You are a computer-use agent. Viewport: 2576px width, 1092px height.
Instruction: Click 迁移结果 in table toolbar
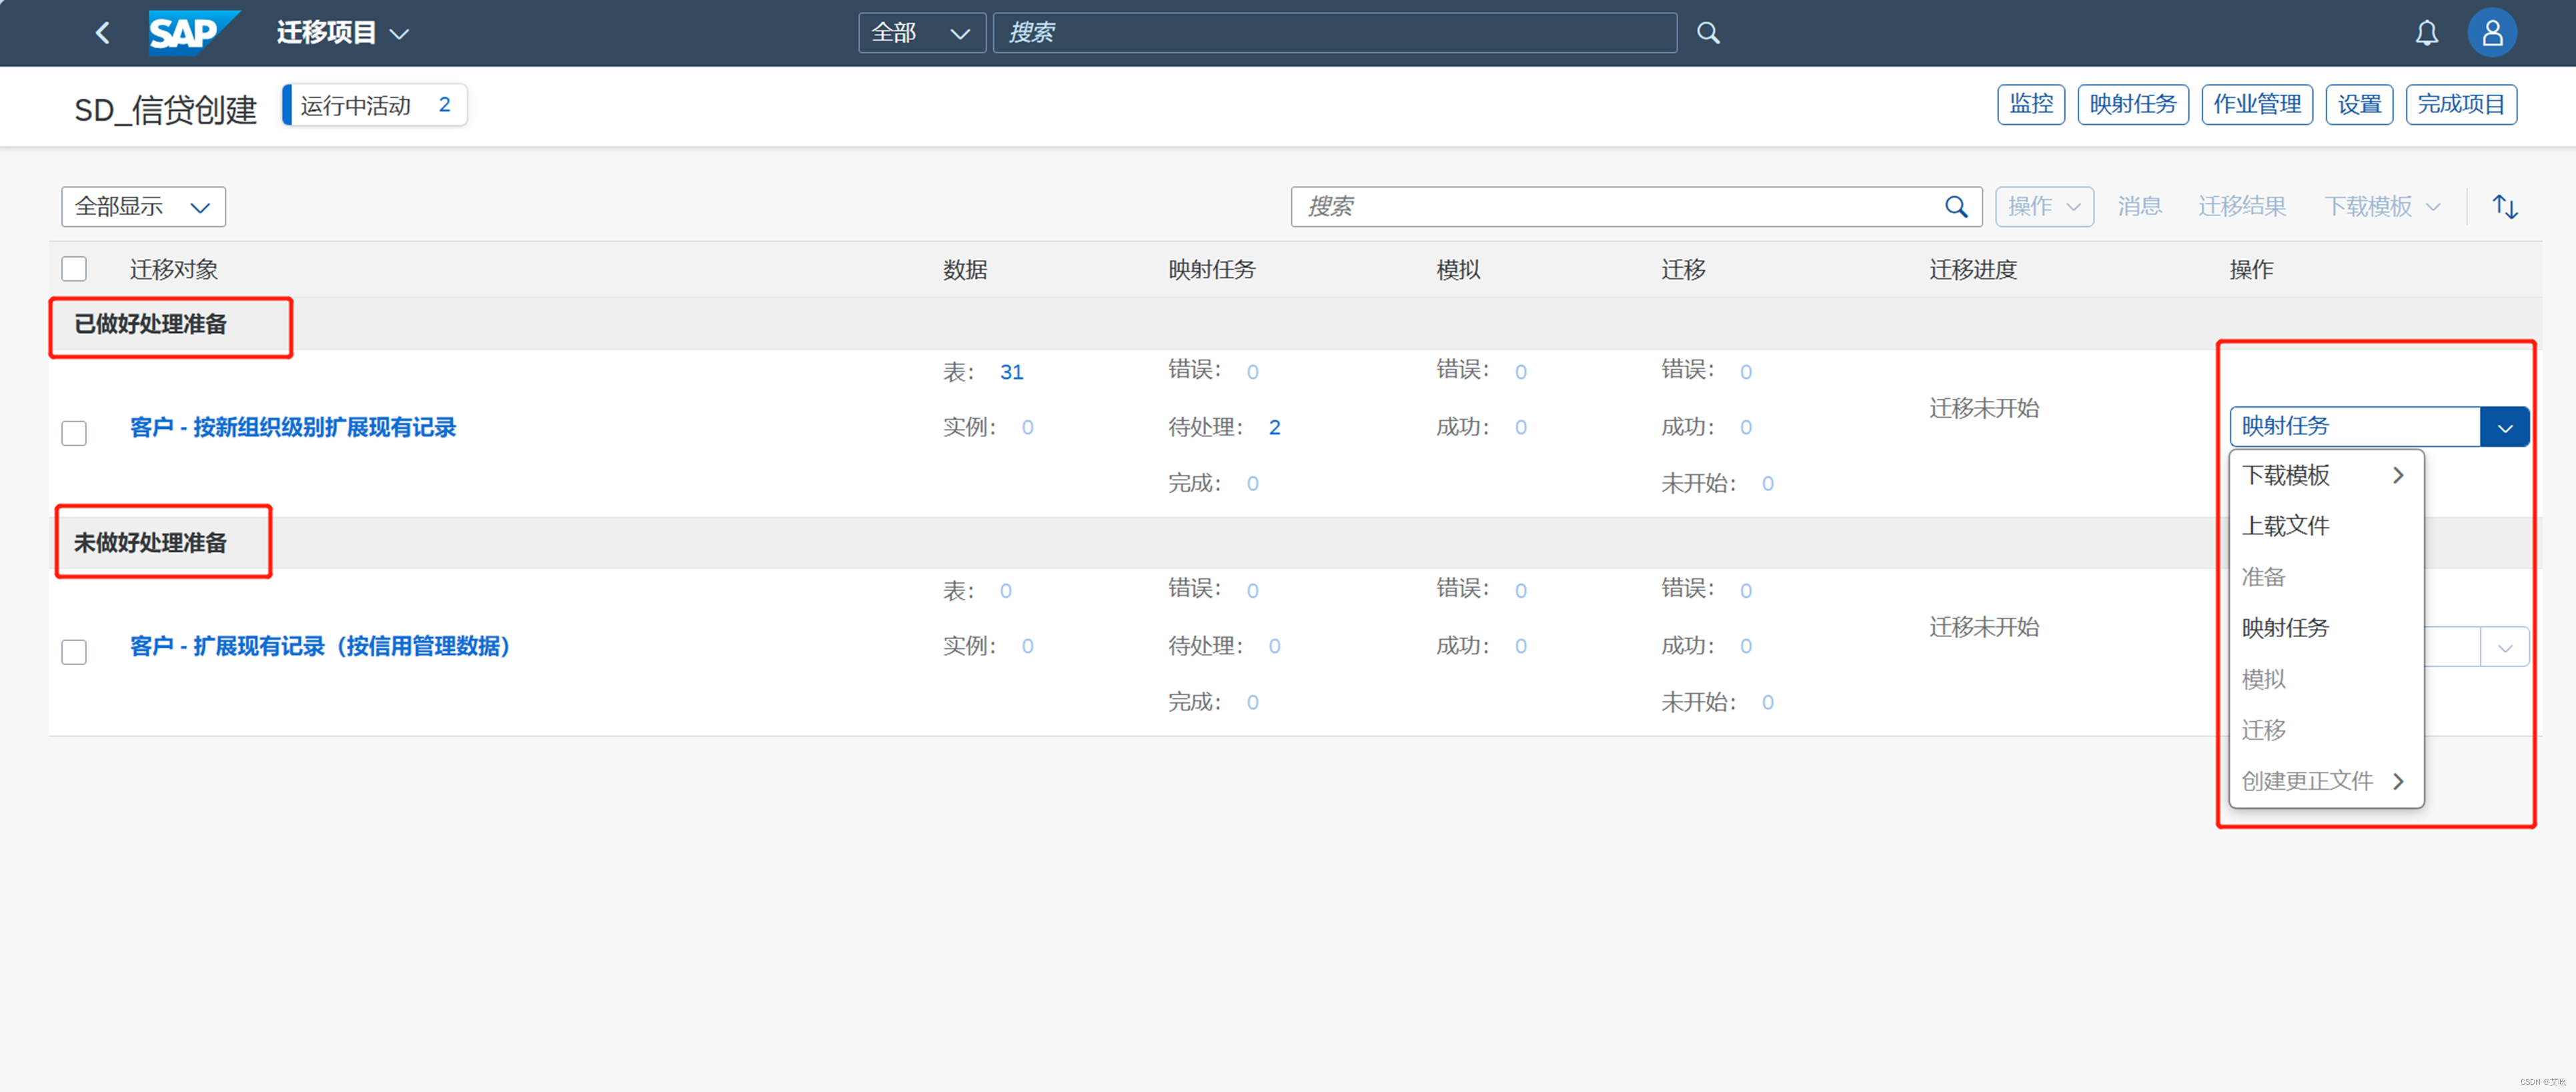2241,207
